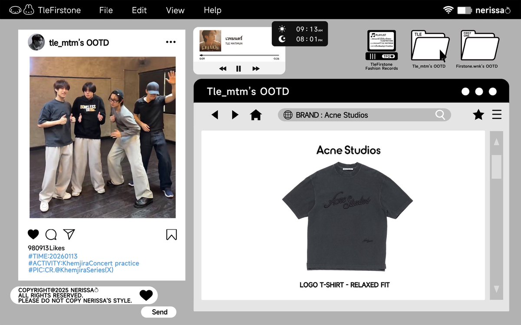521x325 pixels.
Task: Click the BRAND : Acne Studios address field
Action: tap(364, 115)
